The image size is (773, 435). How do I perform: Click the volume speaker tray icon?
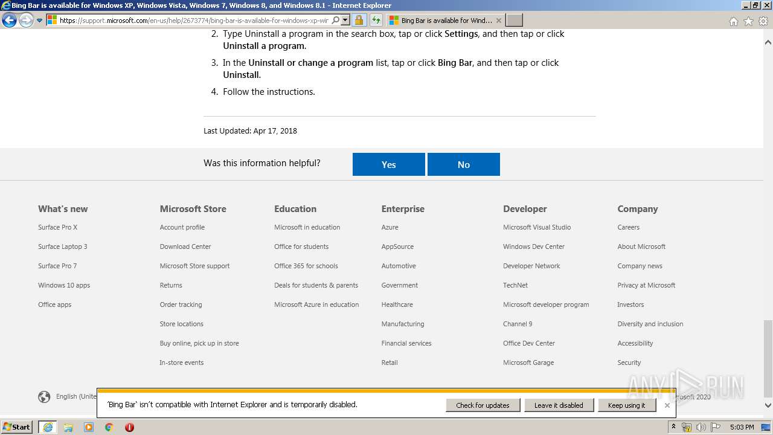[701, 427]
